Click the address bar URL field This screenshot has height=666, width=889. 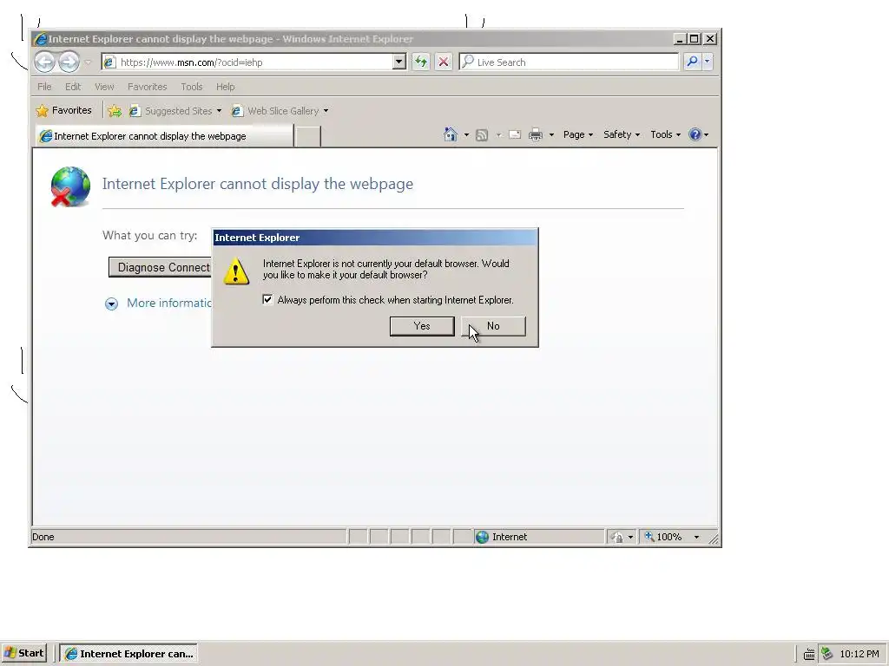pyautogui.click(x=247, y=62)
